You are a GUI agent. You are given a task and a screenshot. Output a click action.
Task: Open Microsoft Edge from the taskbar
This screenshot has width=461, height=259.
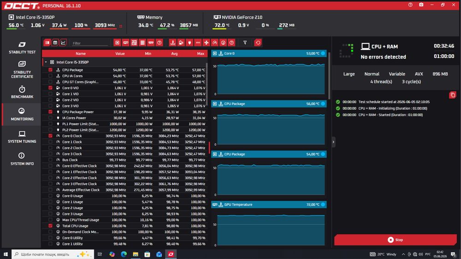[124, 254]
